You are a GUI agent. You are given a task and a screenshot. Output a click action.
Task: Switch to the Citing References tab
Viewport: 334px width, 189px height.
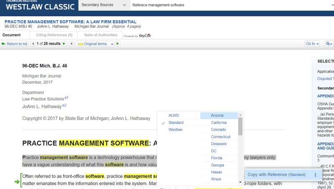54,35
